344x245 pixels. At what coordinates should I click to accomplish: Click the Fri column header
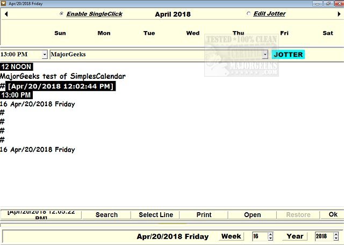pos(284,33)
